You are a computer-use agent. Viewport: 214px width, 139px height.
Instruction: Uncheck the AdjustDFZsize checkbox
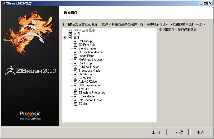pos(75,82)
